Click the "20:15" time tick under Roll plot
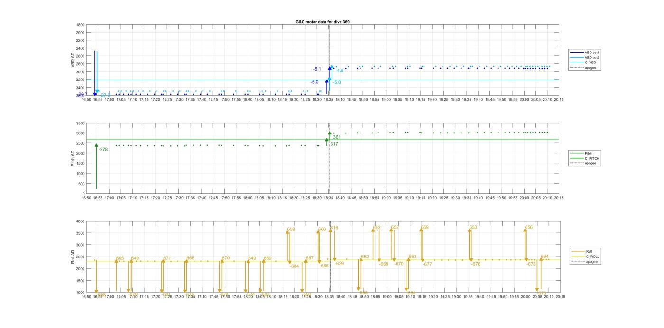The image size is (664, 328). click(x=560, y=297)
